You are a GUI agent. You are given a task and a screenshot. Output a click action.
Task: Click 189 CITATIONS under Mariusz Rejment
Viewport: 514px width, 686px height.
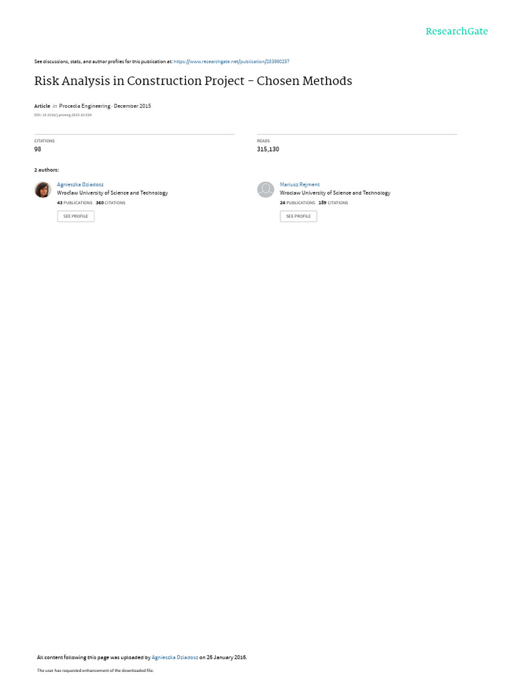coord(333,203)
